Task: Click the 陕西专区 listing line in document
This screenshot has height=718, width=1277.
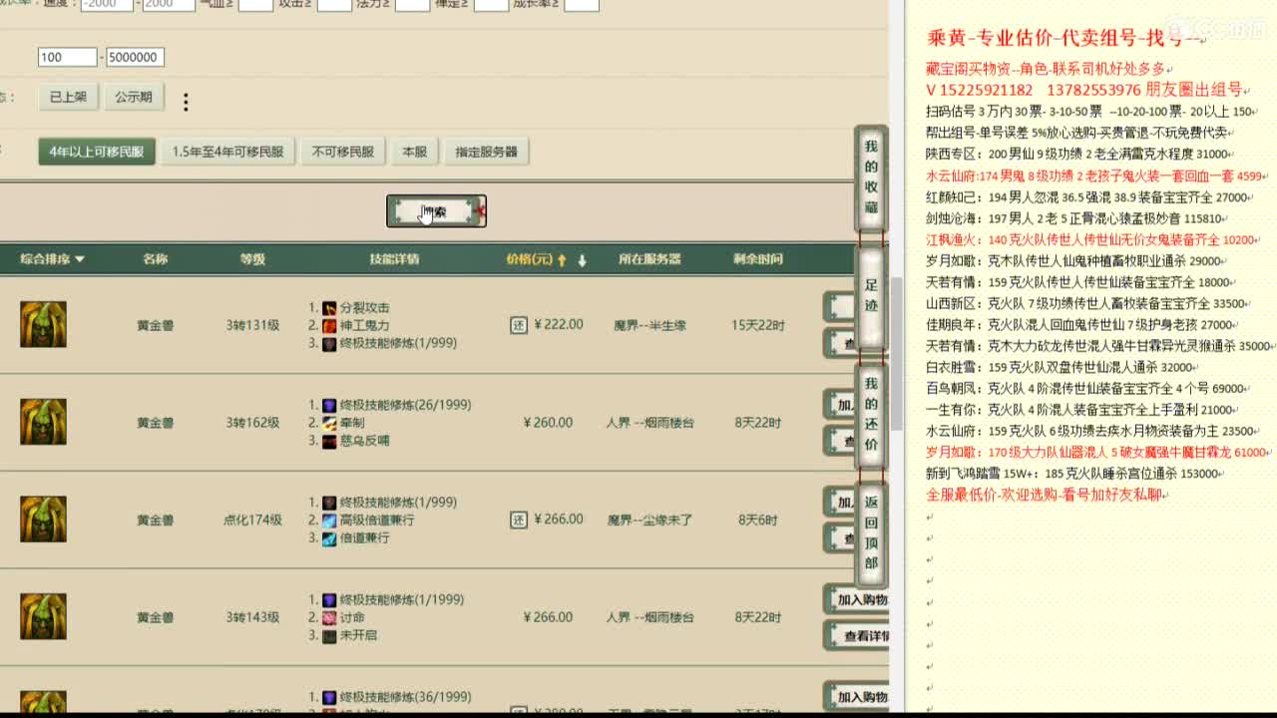Action: (1078, 155)
